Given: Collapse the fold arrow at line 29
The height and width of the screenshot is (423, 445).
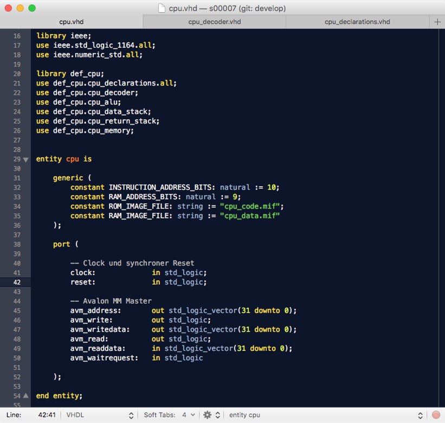Looking at the screenshot, I should [x=26, y=160].
